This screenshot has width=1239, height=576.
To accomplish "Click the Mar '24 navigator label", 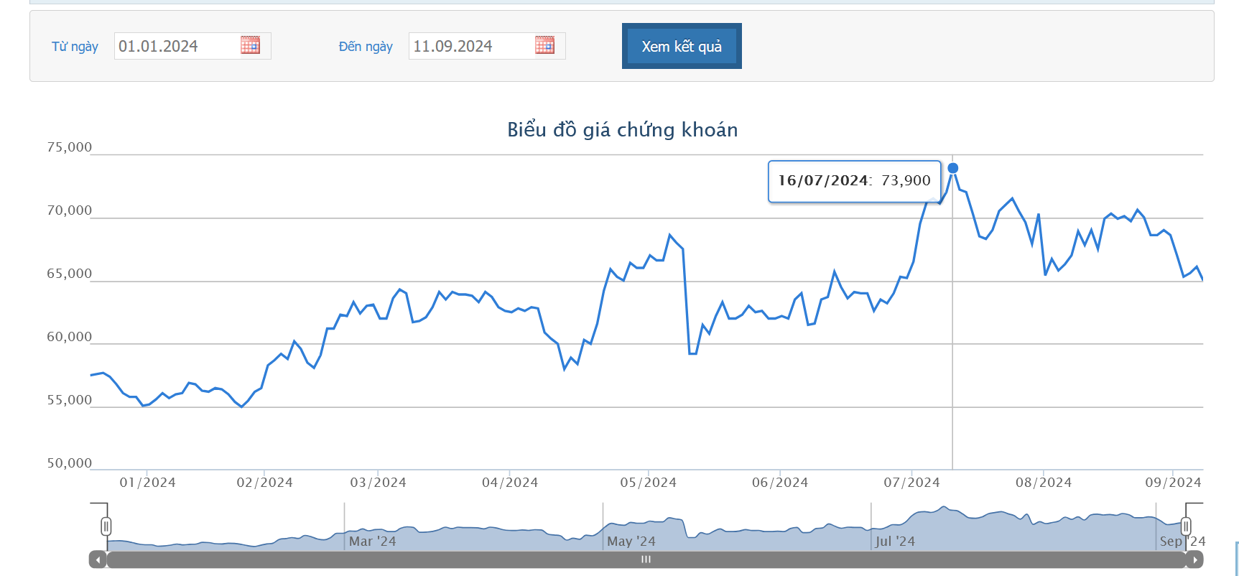I will pyautogui.click(x=372, y=542).
